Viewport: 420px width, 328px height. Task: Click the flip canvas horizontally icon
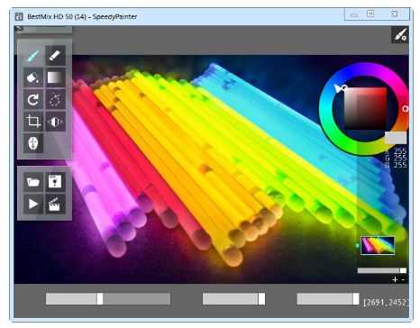(55, 122)
